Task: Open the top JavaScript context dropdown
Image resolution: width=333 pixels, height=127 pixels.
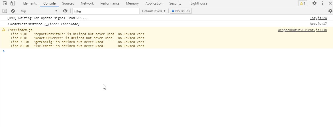Action: (x=39, y=11)
